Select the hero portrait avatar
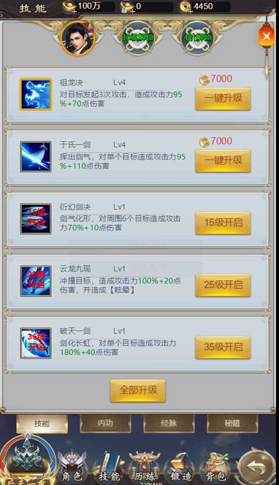279x485 pixels. [x=78, y=38]
